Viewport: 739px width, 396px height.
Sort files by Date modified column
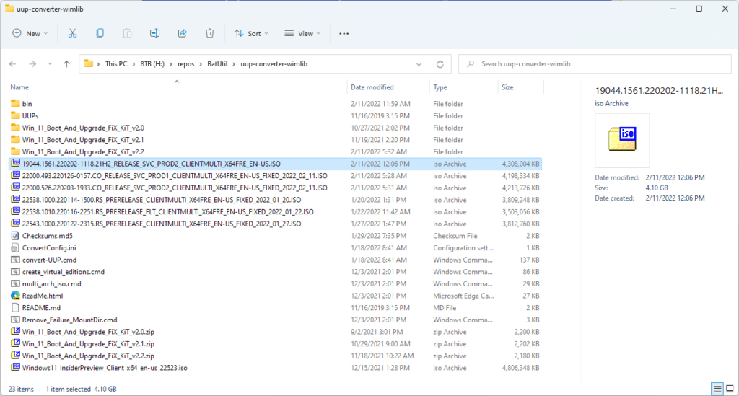click(x=372, y=87)
